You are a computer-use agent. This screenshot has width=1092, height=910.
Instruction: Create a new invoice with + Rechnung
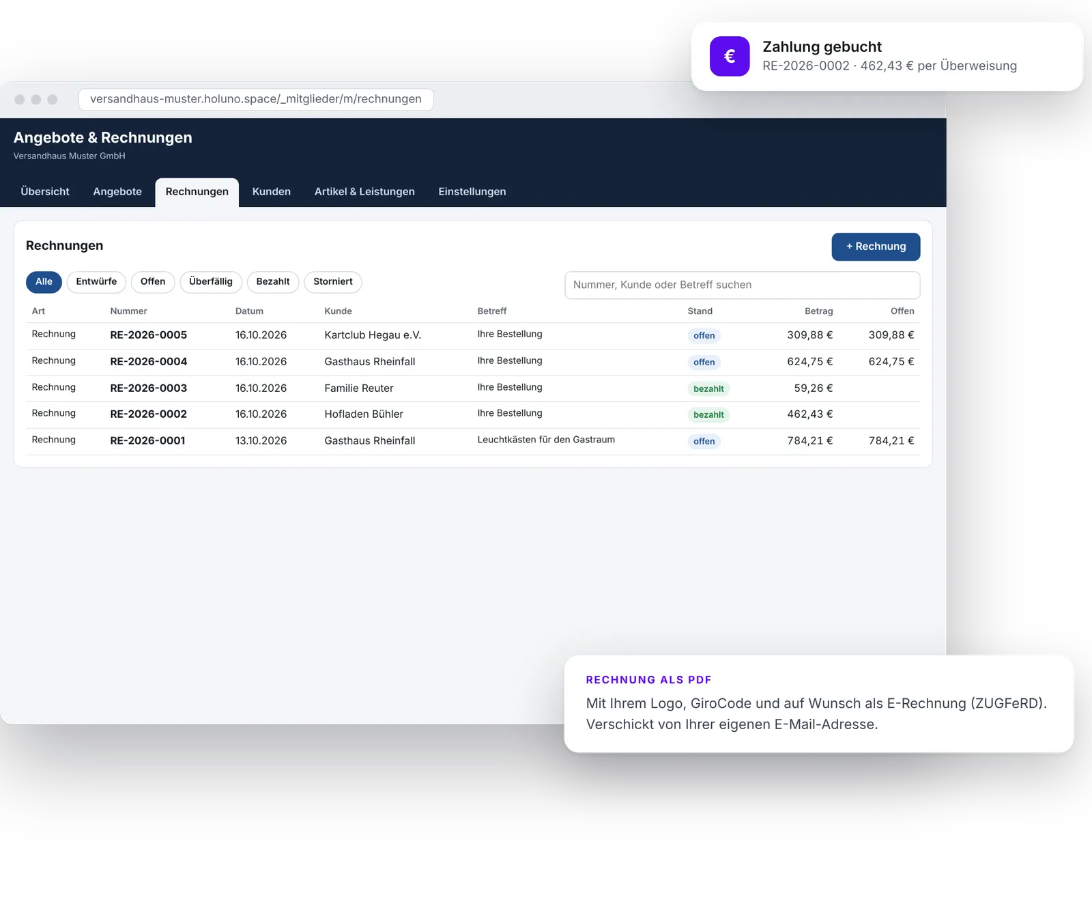[x=876, y=246]
